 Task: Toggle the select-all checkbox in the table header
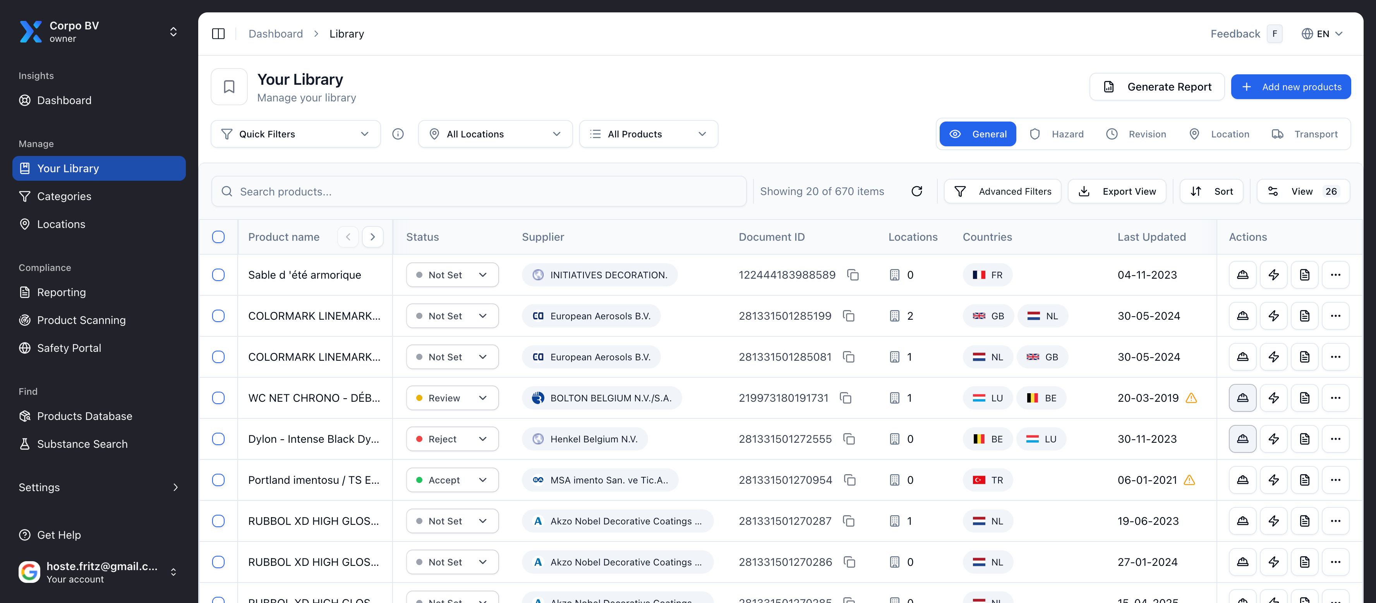[x=218, y=236]
